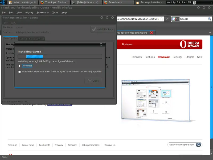Open the URL history dropdown arrow
213x160 pixels.
(x=167, y=19)
